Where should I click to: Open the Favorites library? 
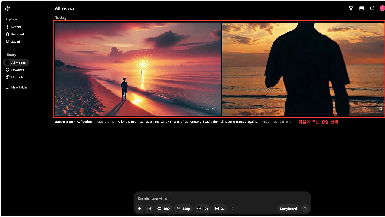15,70
